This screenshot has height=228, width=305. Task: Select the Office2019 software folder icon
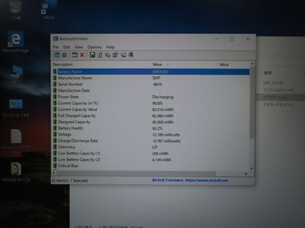pyautogui.click(x=16, y=172)
